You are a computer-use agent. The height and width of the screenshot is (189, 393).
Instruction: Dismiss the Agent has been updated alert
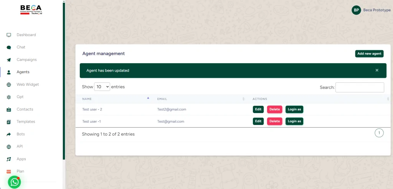click(x=377, y=71)
